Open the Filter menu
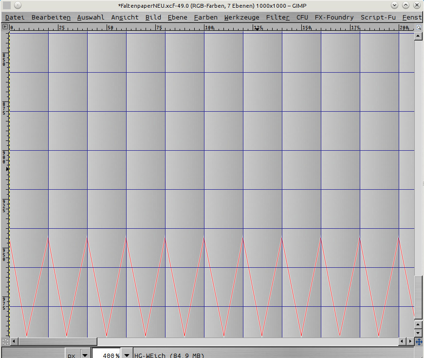424x358 pixels. 277,17
